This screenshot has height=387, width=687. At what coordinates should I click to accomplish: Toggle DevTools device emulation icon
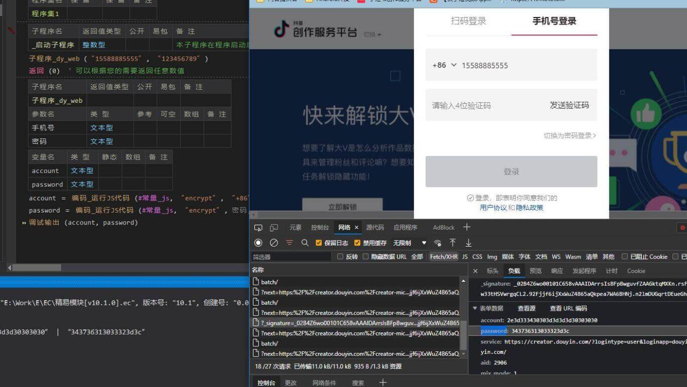(x=274, y=228)
